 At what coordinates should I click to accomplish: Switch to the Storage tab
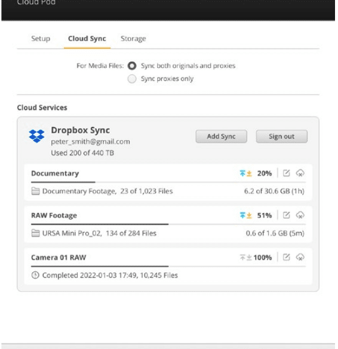click(x=133, y=39)
